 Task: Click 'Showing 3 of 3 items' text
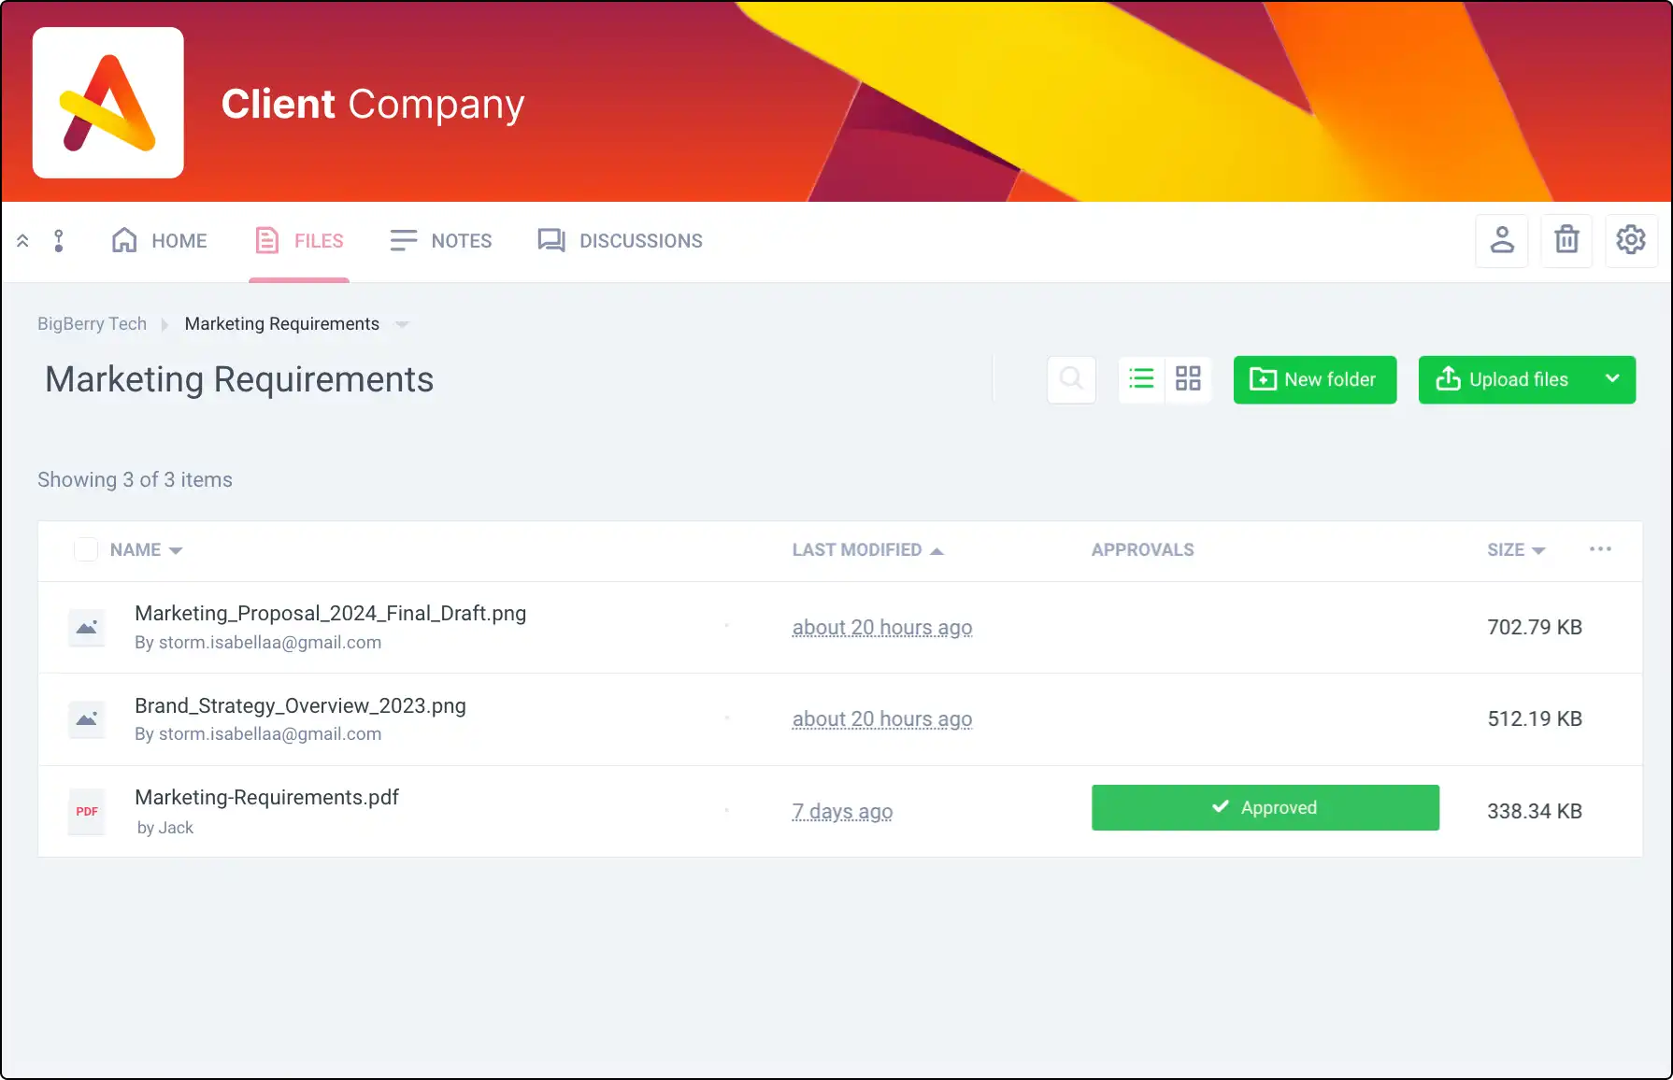(x=135, y=480)
